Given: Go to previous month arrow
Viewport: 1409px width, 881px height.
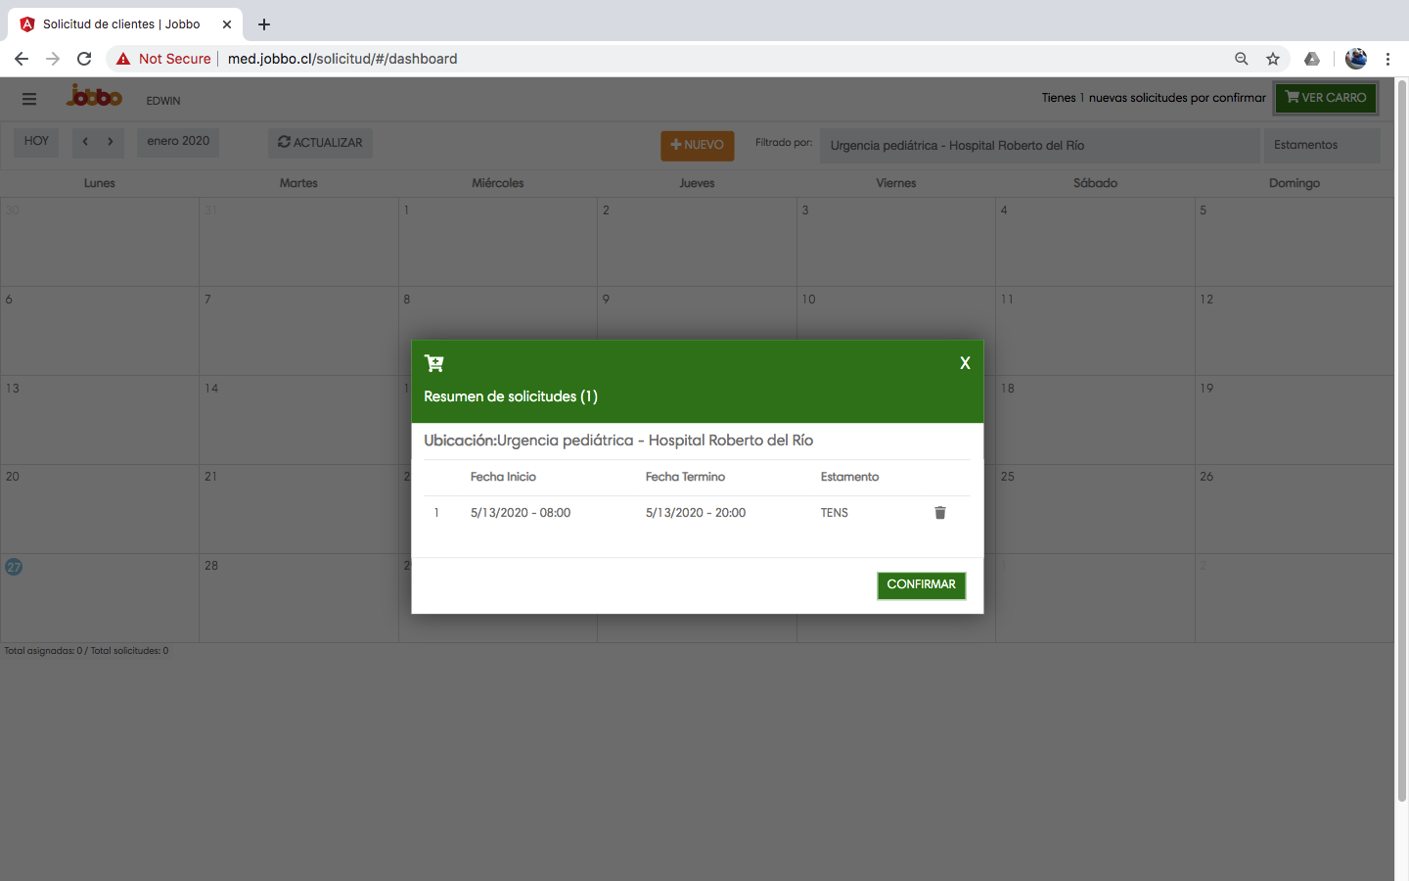Looking at the screenshot, I should pos(86,142).
